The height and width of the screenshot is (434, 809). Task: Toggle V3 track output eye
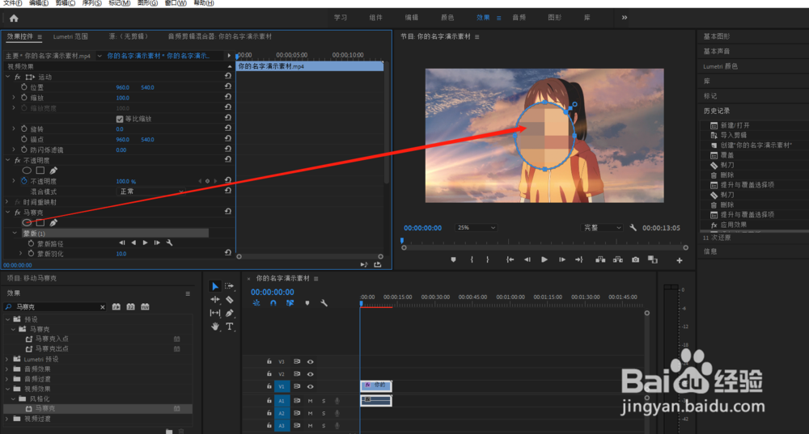click(310, 361)
